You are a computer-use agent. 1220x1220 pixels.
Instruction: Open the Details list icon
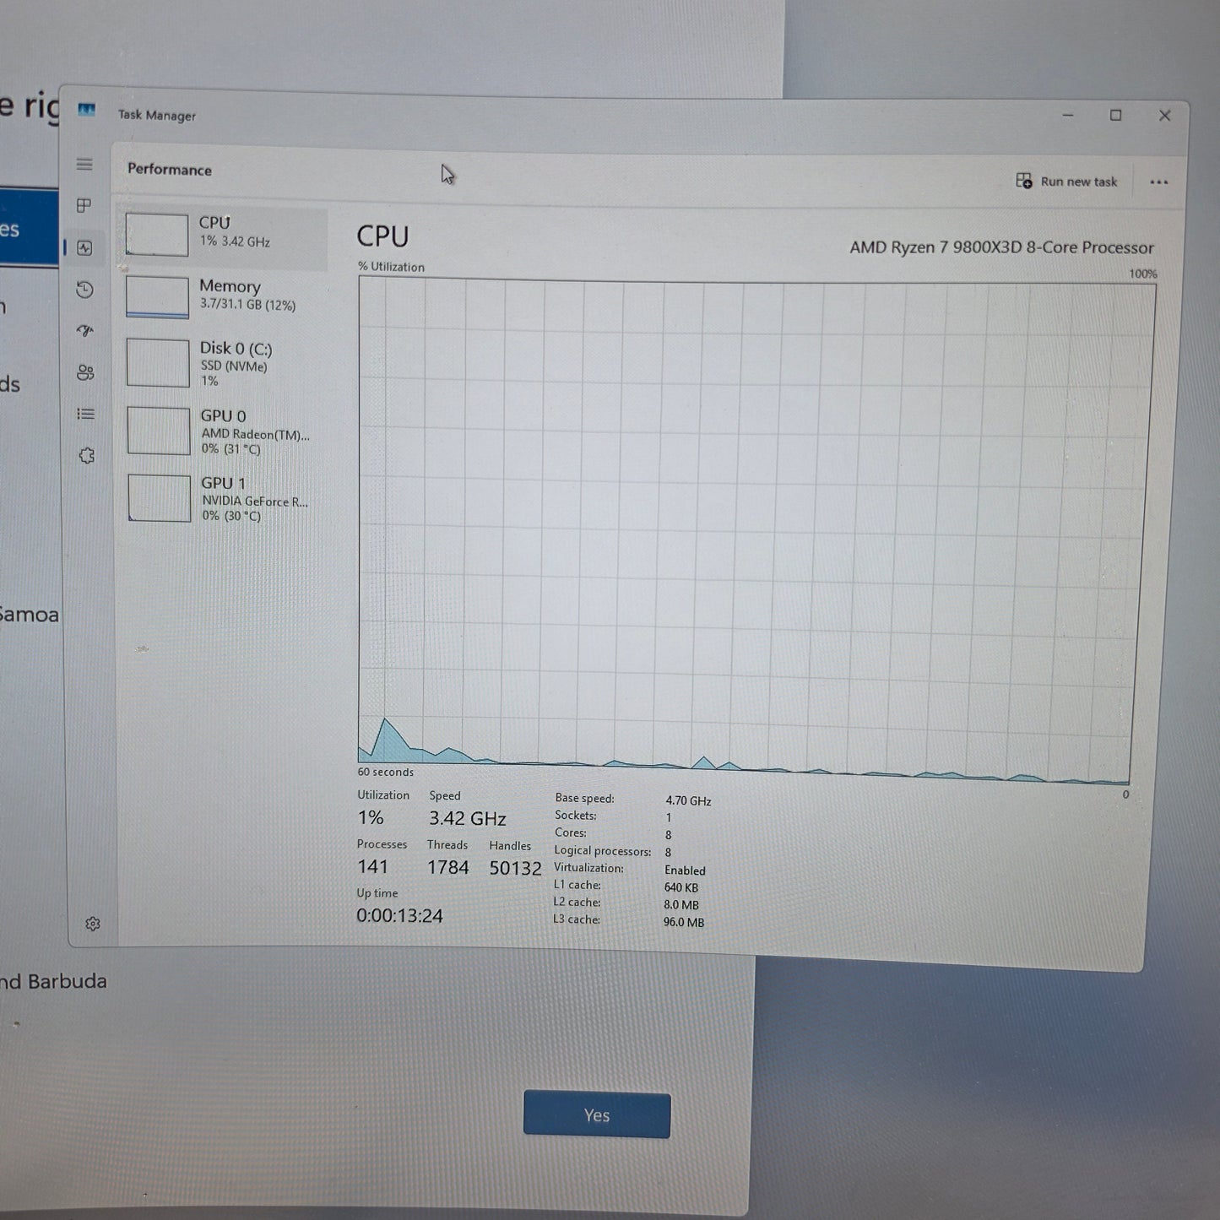[x=85, y=414]
